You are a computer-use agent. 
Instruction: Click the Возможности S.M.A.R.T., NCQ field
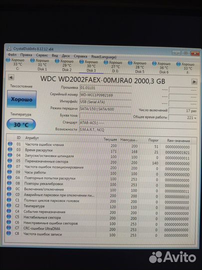(138, 130)
